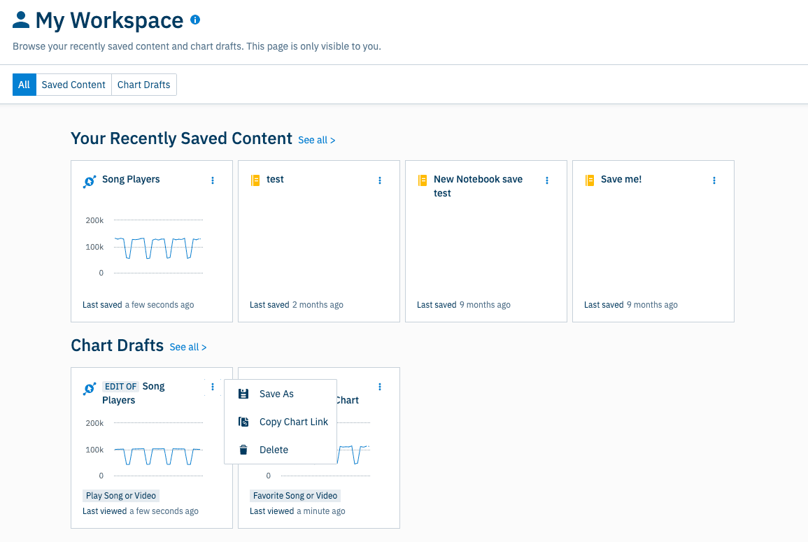This screenshot has width=808, height=542.
Task: Click the info icon beside My Workspace
Action: pyautogui.click(x=195, y=20)
